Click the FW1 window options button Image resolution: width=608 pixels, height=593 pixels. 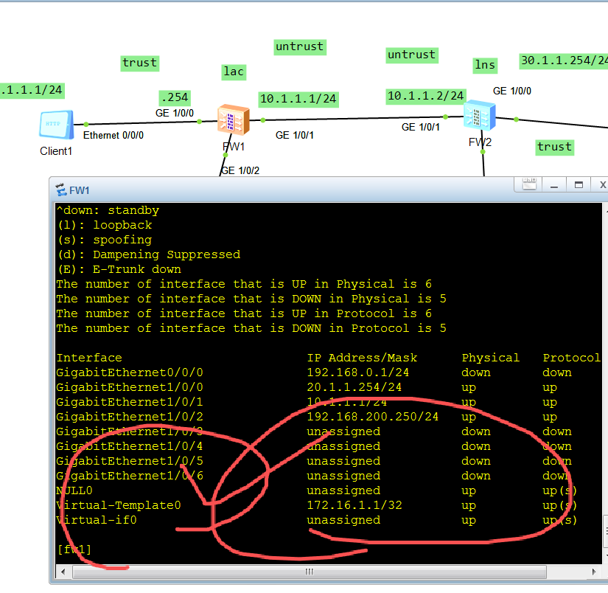tap(529, 184)
